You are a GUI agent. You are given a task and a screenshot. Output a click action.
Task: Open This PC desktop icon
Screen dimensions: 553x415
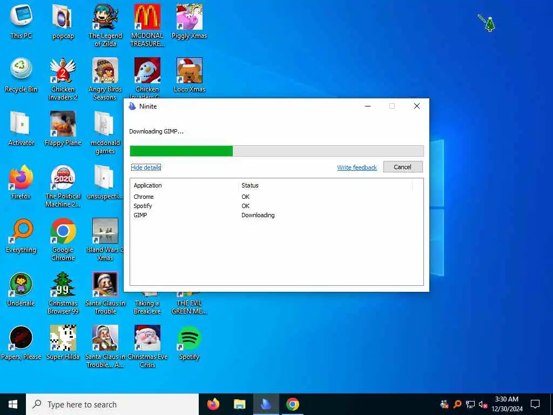click(21, 21)
